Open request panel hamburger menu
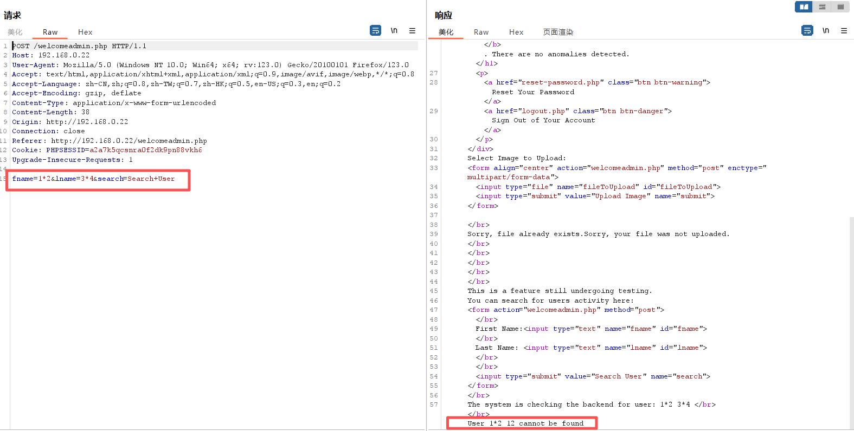The height and width of the screenshot is (431, 854). [412, 31]
